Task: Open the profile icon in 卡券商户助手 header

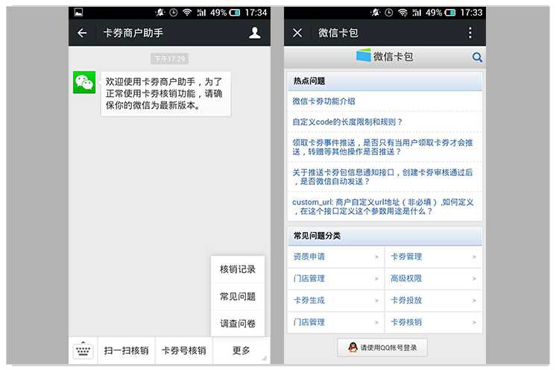Action: (255, 33)
